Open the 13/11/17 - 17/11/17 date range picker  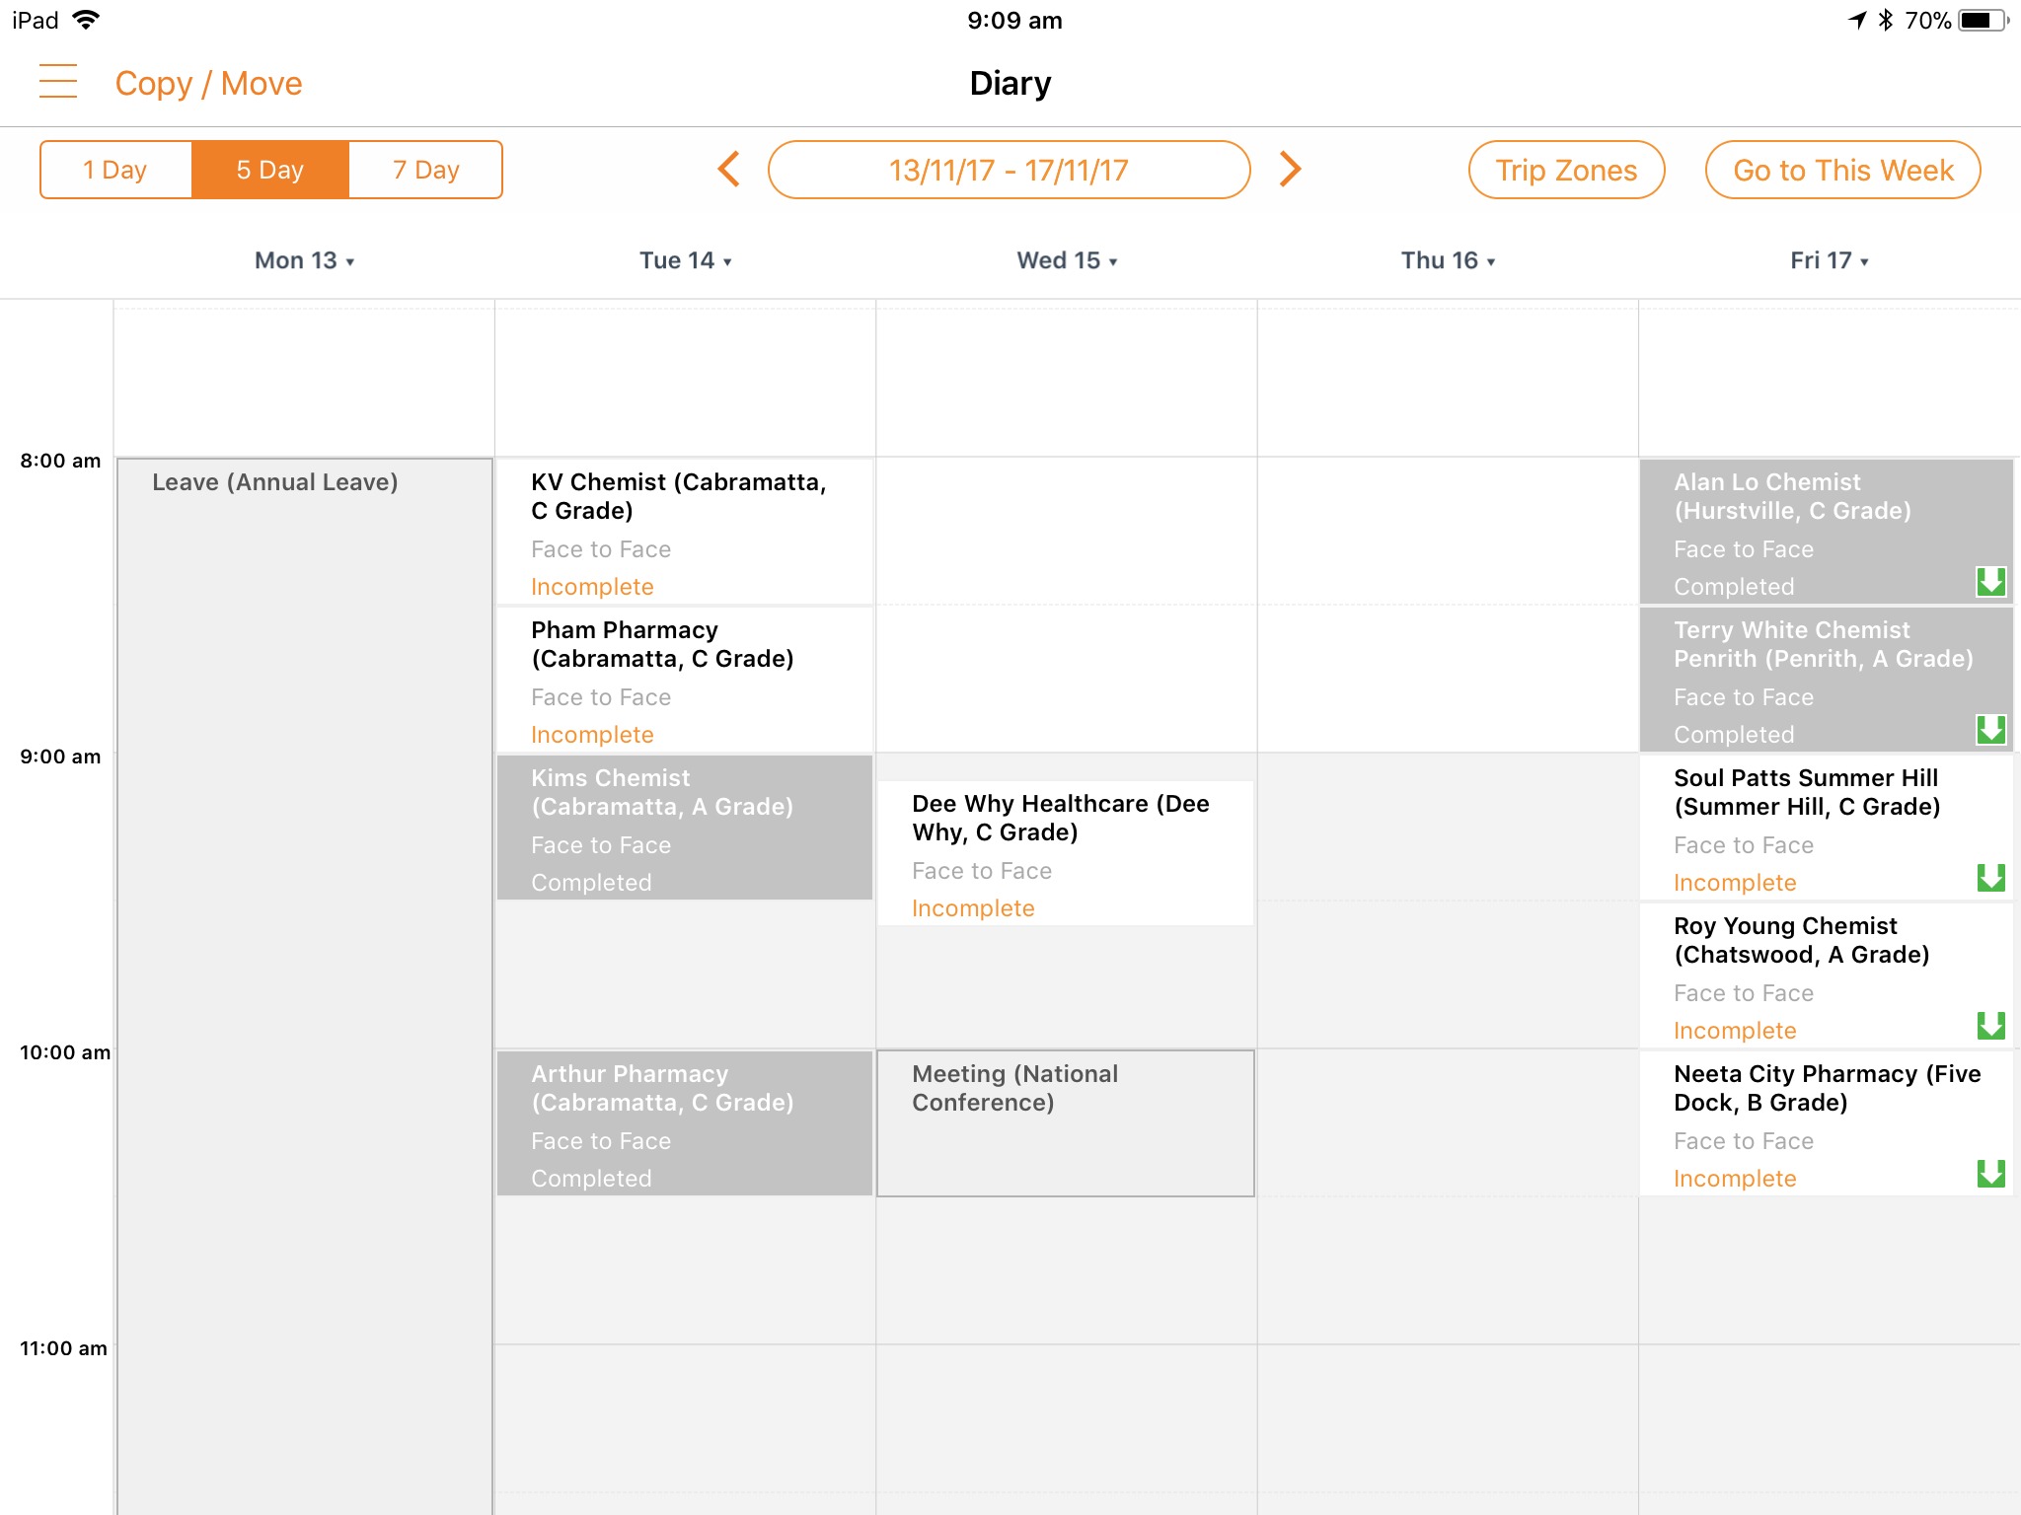coord(1009,170)
